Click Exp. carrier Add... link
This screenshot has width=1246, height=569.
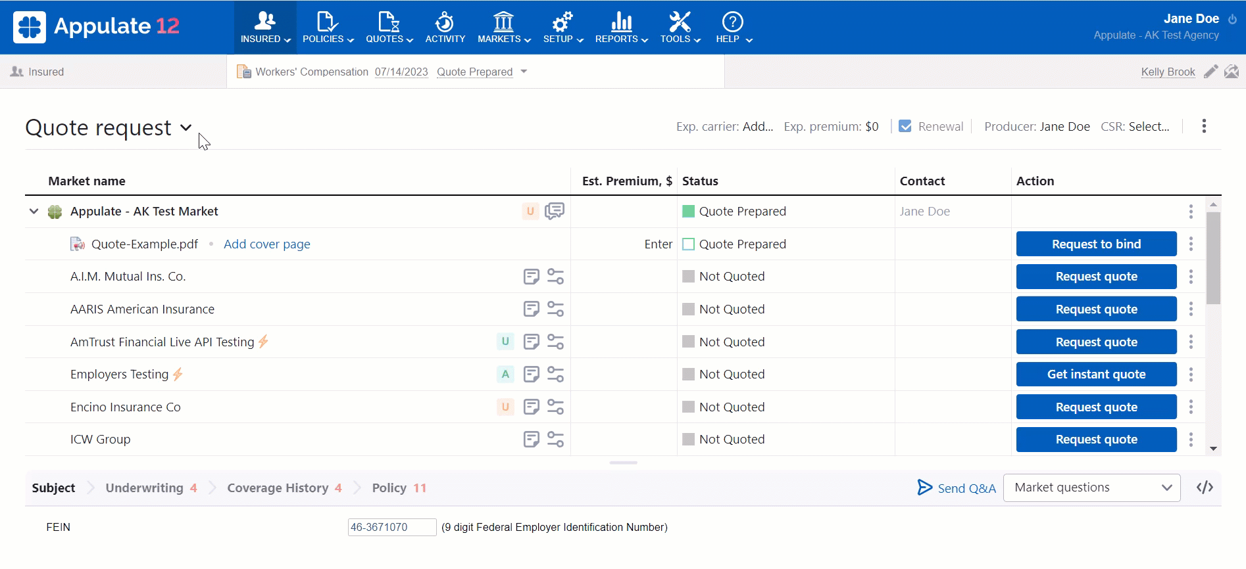coord(758,127)
